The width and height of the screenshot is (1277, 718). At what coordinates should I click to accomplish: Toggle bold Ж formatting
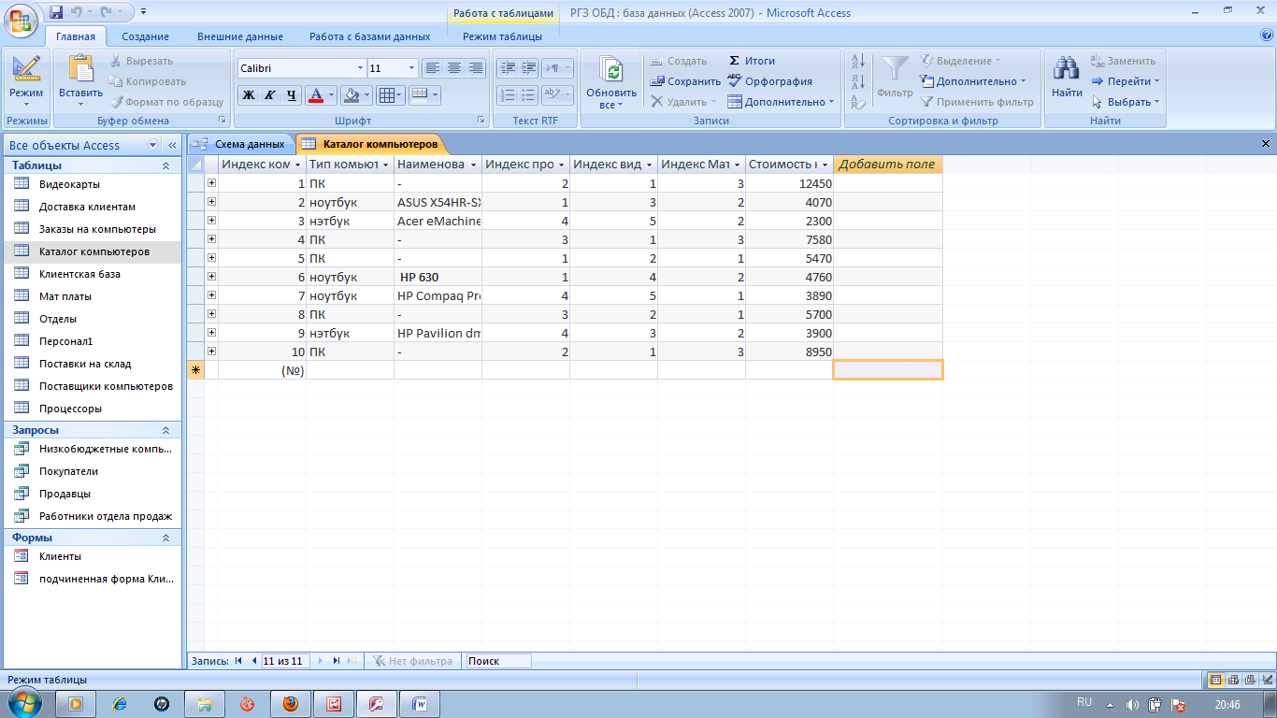(249, 94)
